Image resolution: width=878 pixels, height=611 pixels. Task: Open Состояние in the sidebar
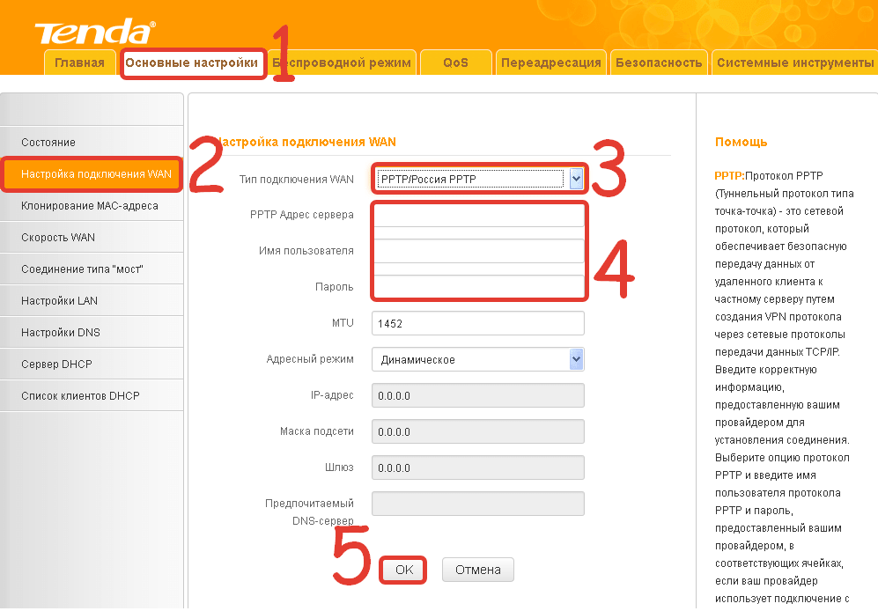coord(48,142)
